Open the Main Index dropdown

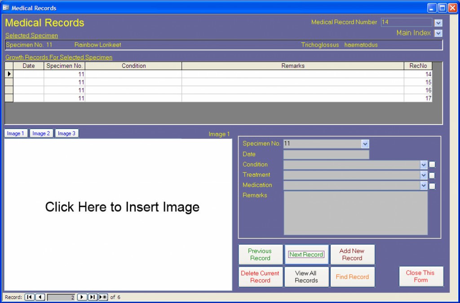(x=438, y=33)
